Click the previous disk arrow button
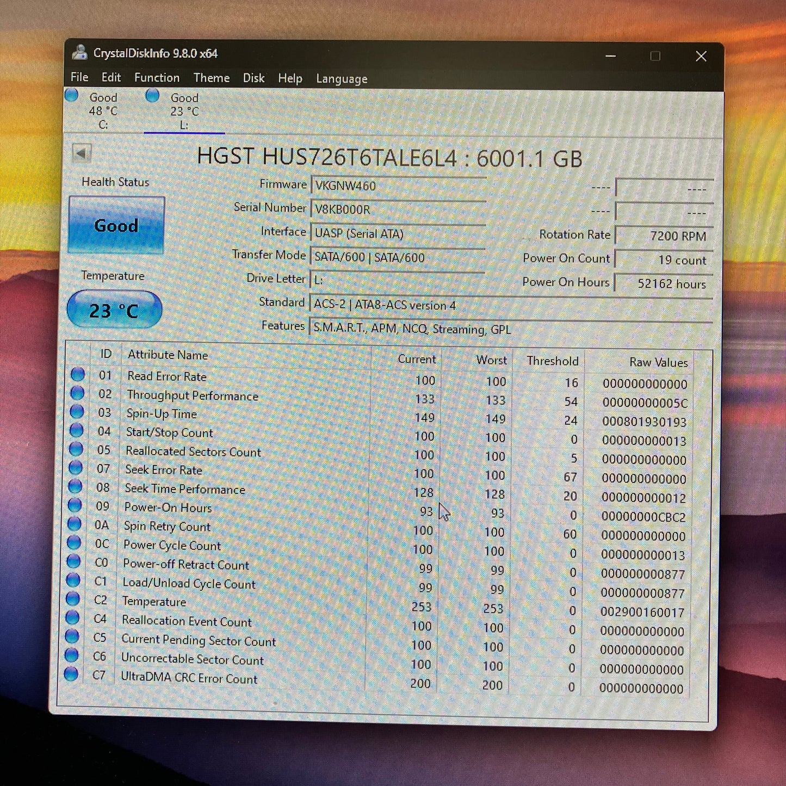The width and height of the screenshot is (786, 786). [x=82, y=153]
